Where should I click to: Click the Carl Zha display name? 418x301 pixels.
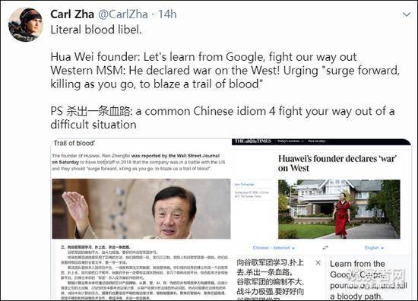click(x=72, y=14)
